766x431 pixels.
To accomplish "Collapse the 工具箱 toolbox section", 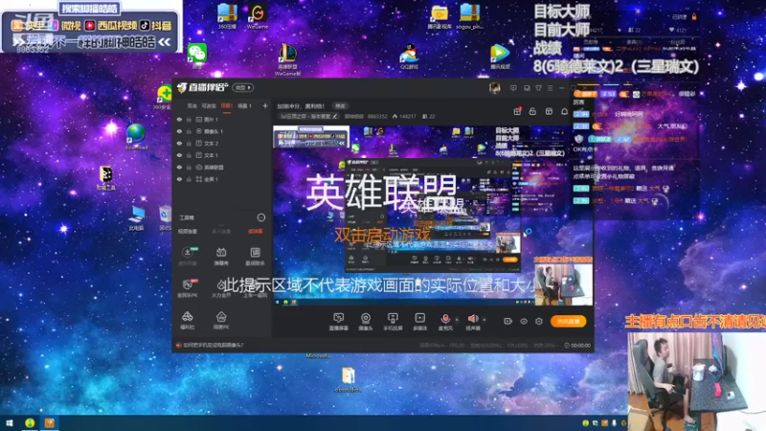I will [260, 217].
